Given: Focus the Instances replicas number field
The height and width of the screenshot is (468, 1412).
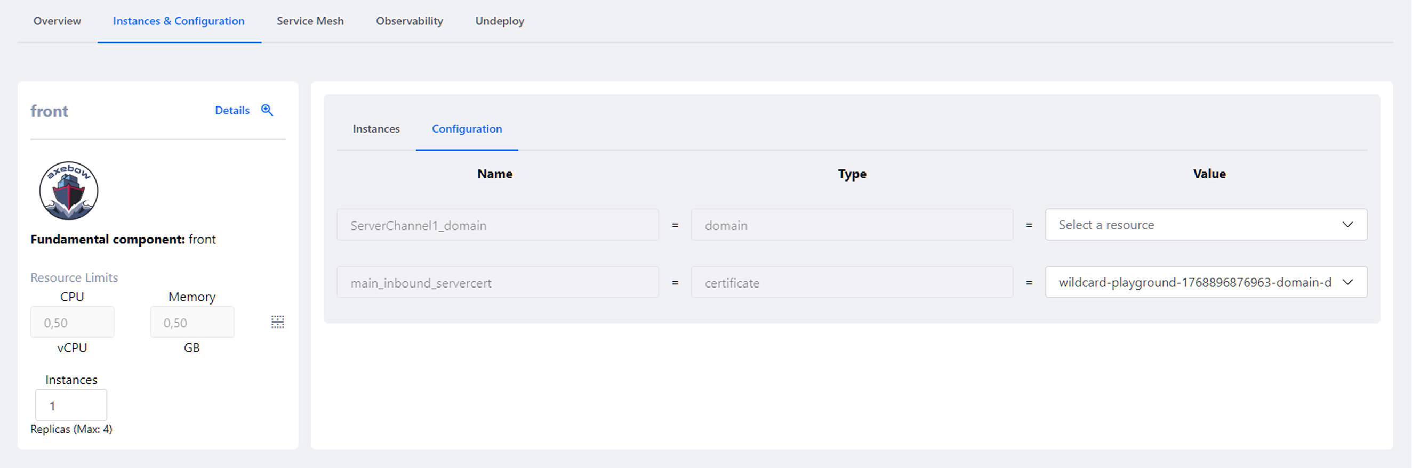Looking at the screenshot, I should 71,406.
